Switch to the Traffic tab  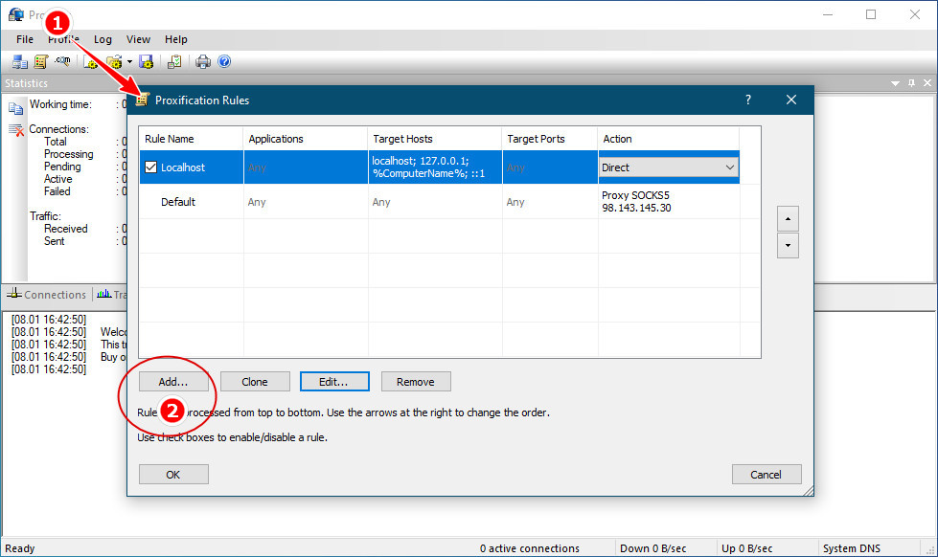(x=112, y=295)
